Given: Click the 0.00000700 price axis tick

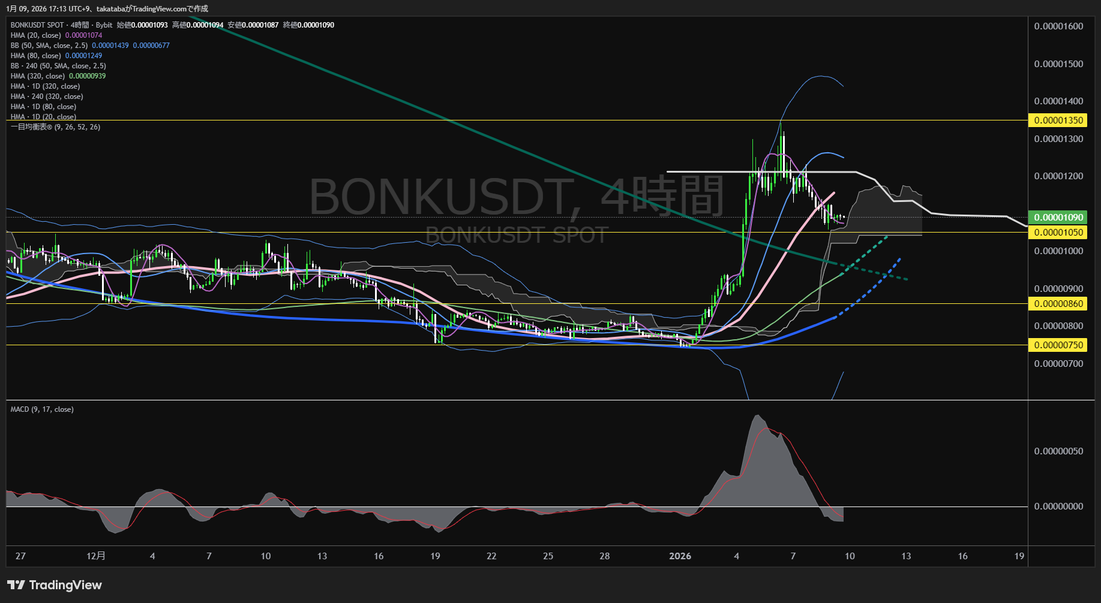Looking at the screenshot, I should point(1058,364).
